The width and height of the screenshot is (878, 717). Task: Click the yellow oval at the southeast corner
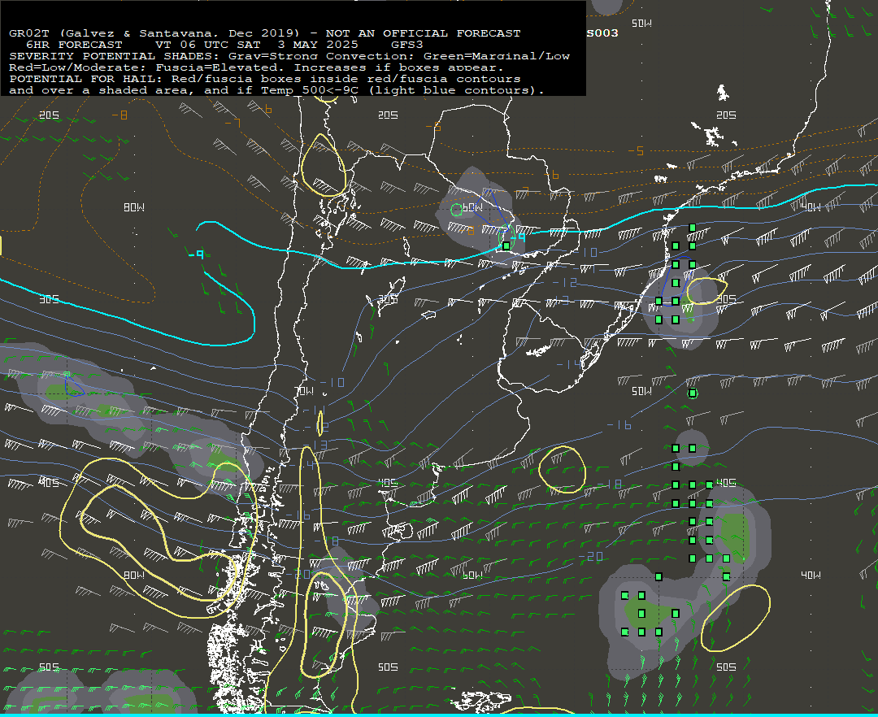[736, 618]
